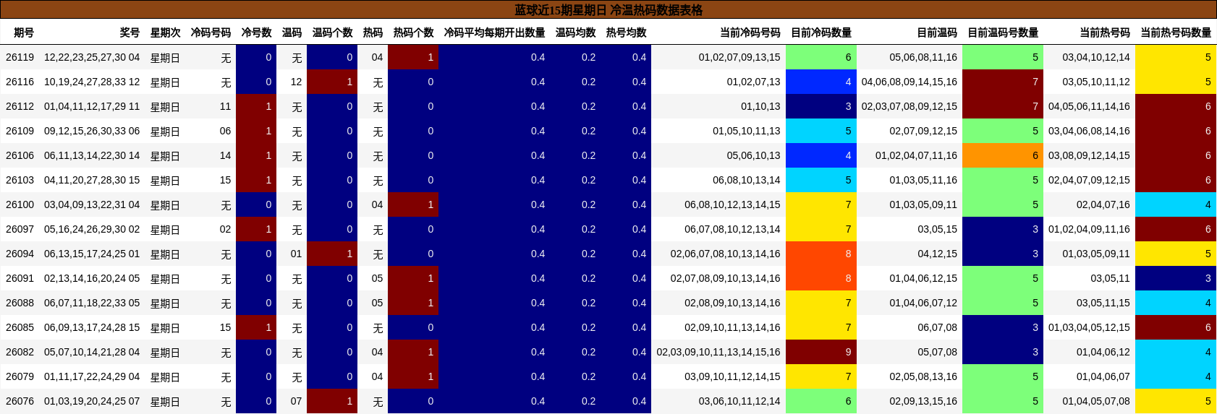Click warm numbers 02,09,13,15,16
1217x414 pixels.
click(x=923, y=401)
